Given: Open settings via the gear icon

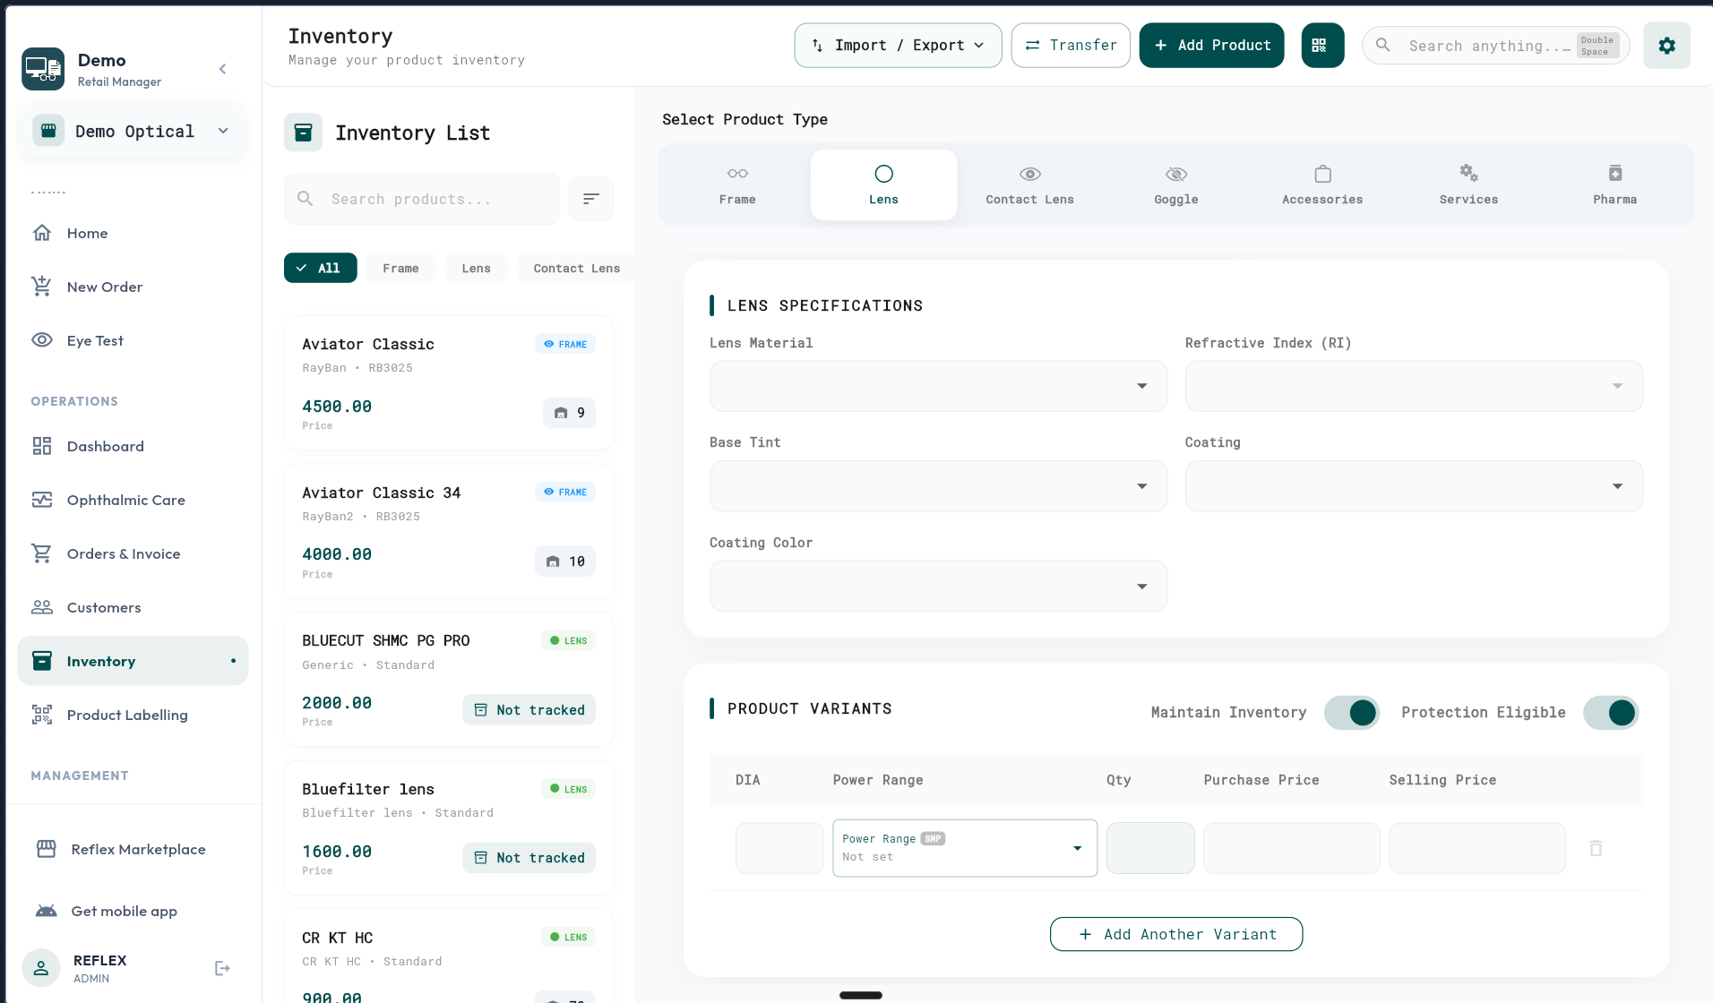Looking at the screenshot, I should click(x=1666, y=45).
